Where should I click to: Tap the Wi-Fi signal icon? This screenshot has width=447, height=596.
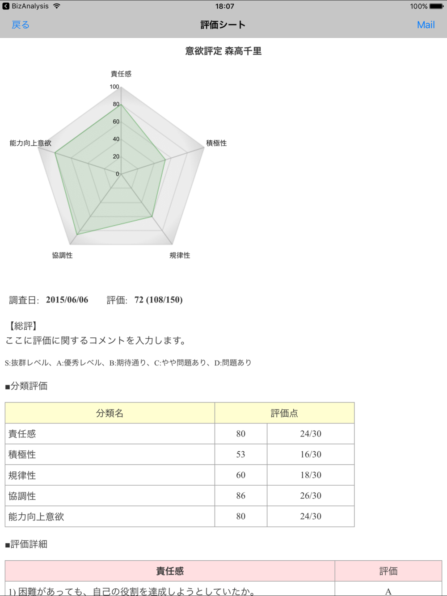(57, 6)
